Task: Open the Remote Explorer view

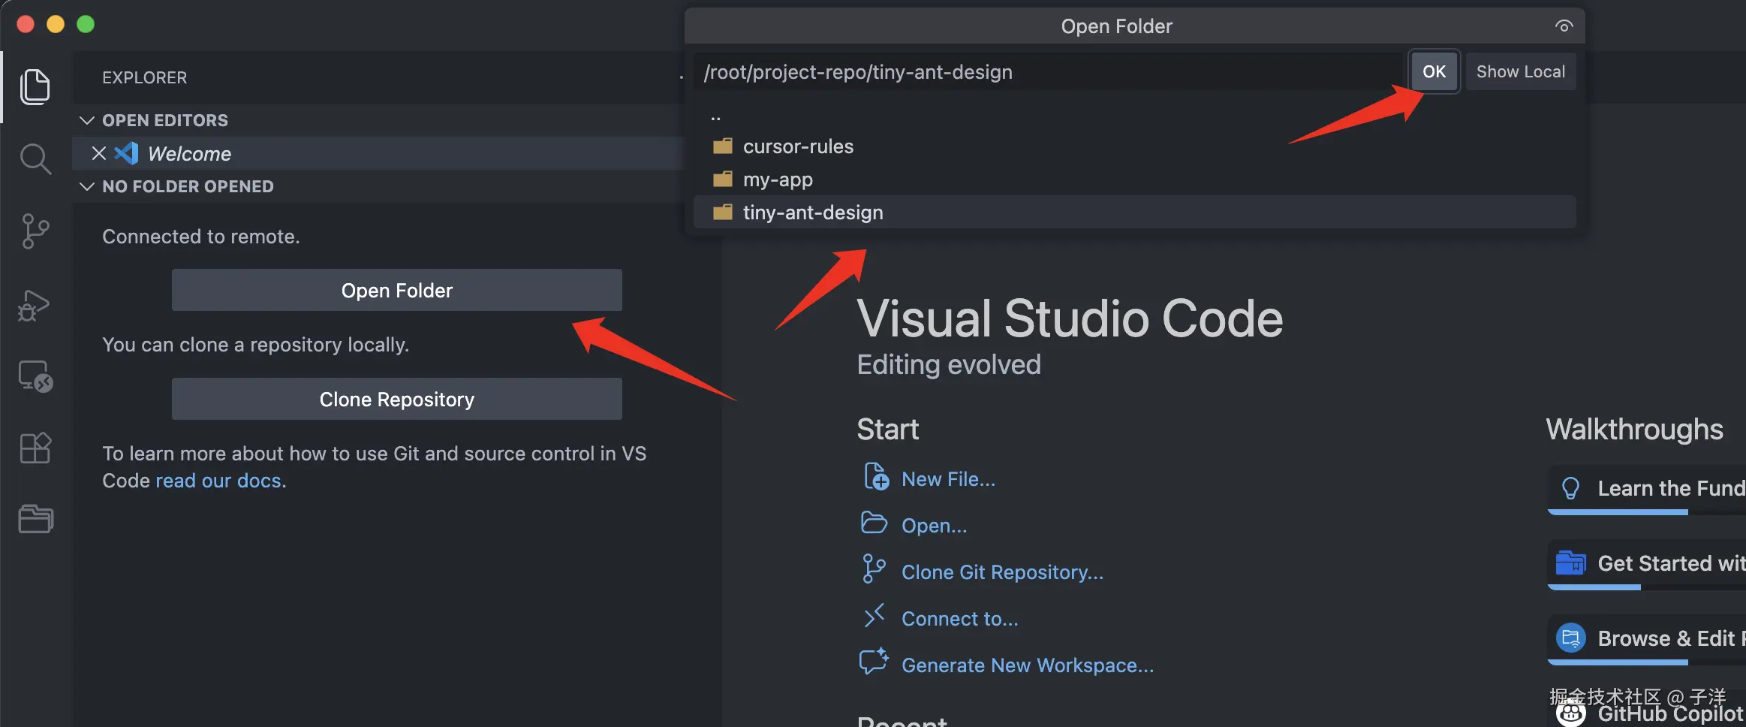Action: click(x=35, y=376)
